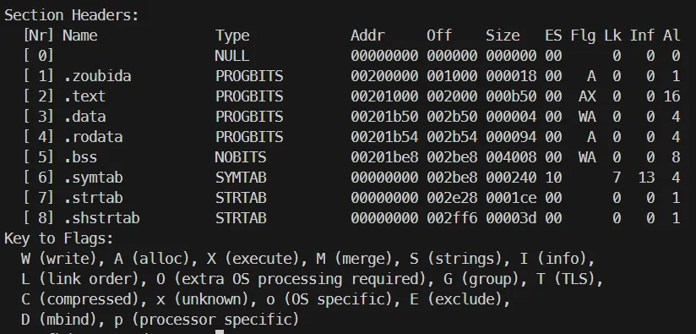Click the .bss section name

pyautogui.click(x=80, y=157)
